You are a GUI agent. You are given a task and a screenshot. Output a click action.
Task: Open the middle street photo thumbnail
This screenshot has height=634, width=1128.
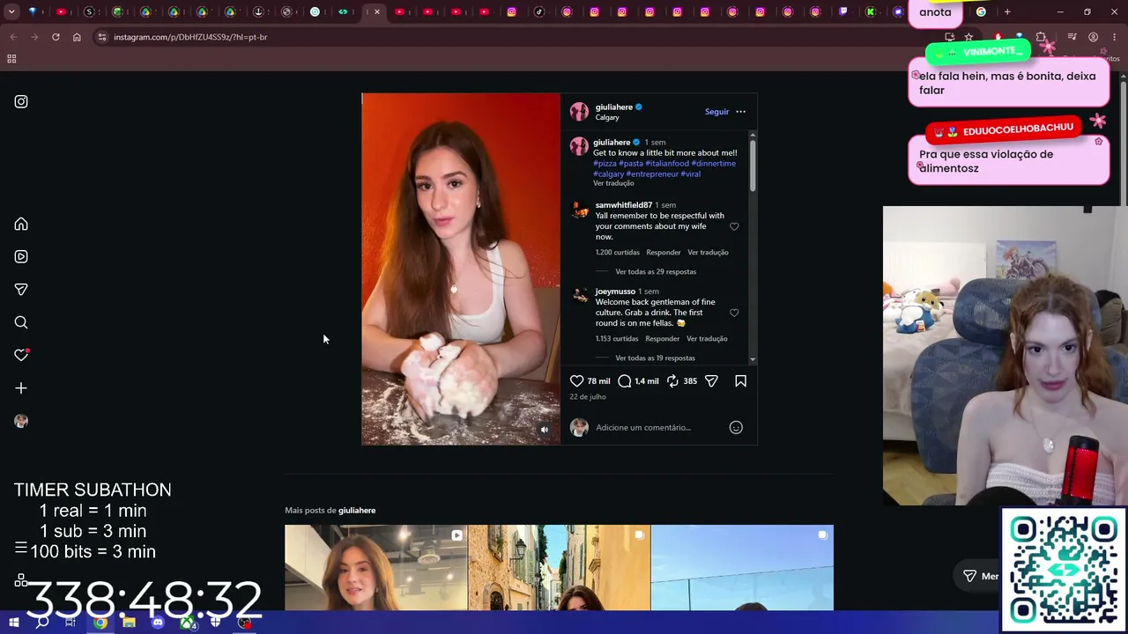click(x=559, y=568)
